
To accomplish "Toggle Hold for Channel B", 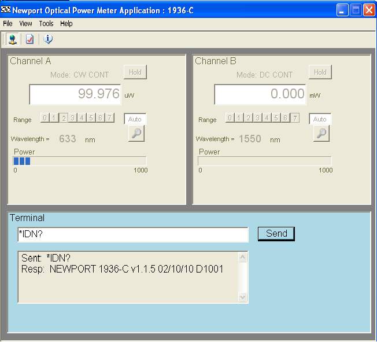I will point(320,72).
